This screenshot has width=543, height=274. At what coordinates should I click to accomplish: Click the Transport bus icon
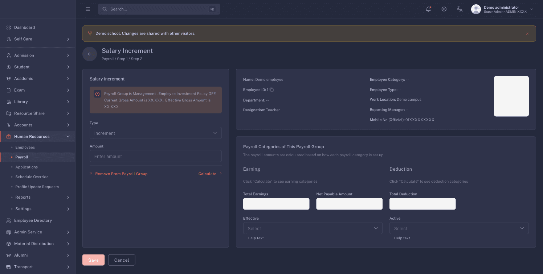point(9,267)
